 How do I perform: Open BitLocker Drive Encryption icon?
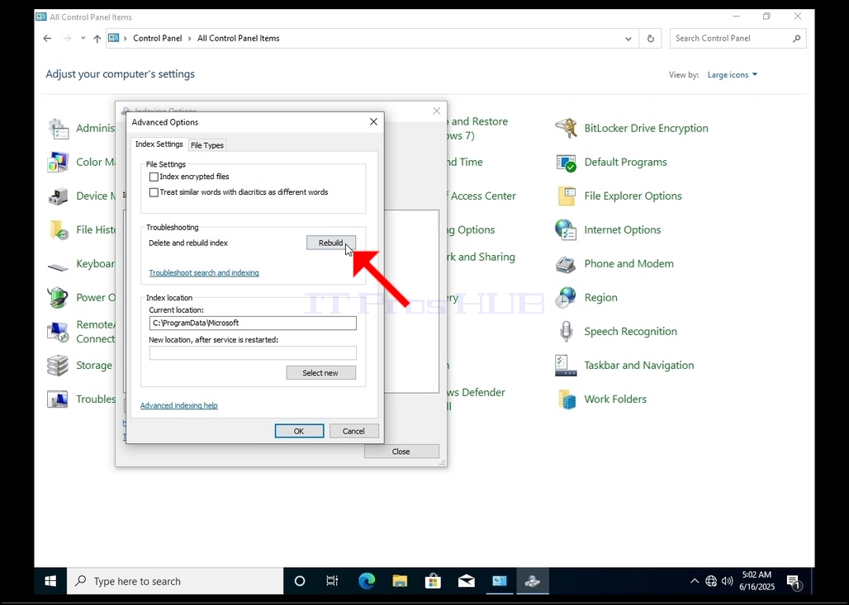(566, 128)
